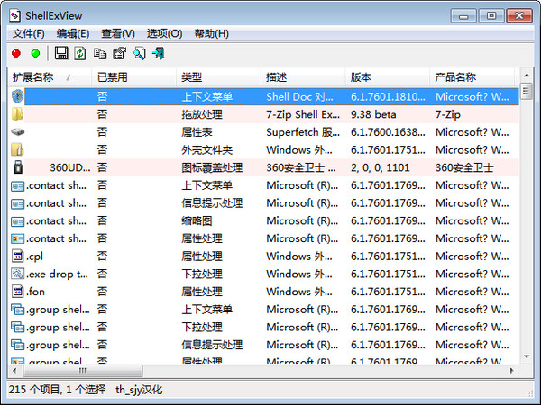Click the USB icon of 360UD row

[18, 167]
